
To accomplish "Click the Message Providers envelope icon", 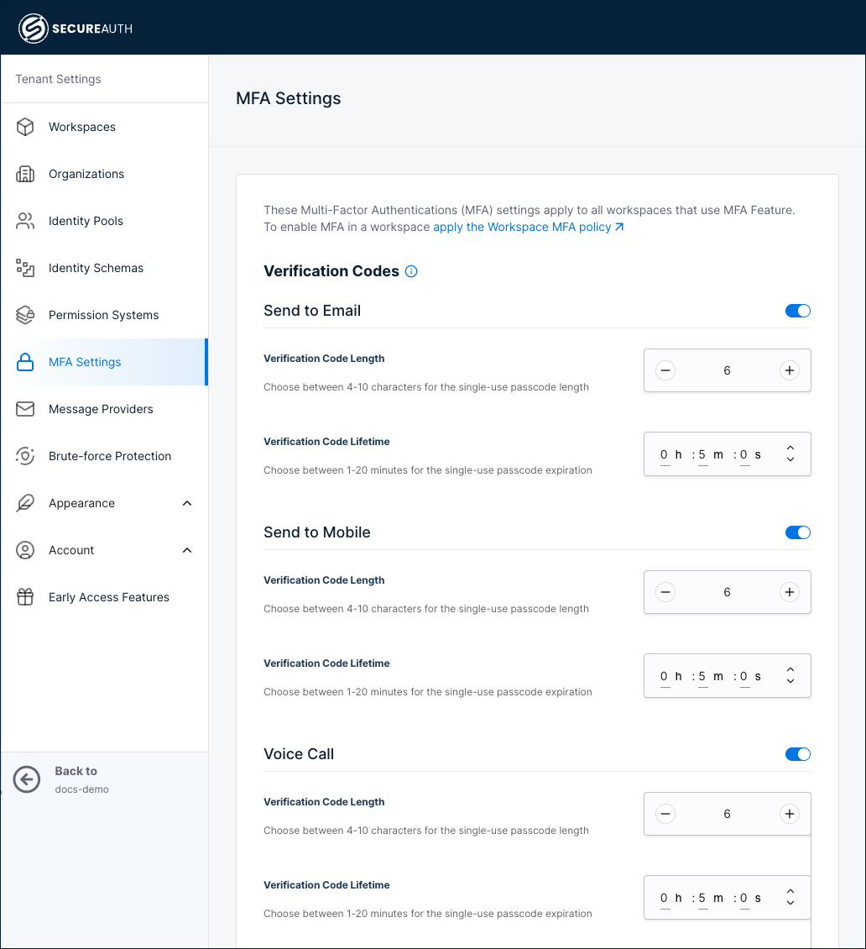I will [25, 409].
